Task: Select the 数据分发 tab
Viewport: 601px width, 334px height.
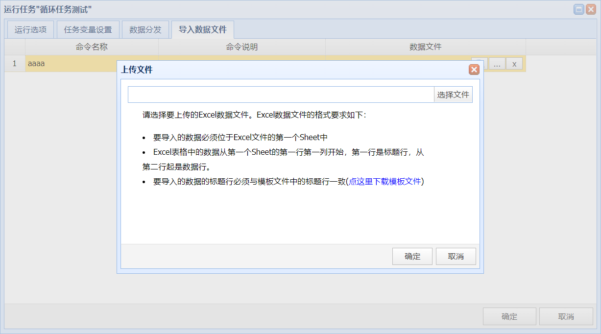Action: tap(145, 29)
